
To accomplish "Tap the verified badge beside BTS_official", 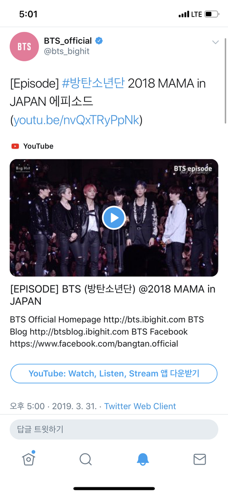I will pos(99,40).
